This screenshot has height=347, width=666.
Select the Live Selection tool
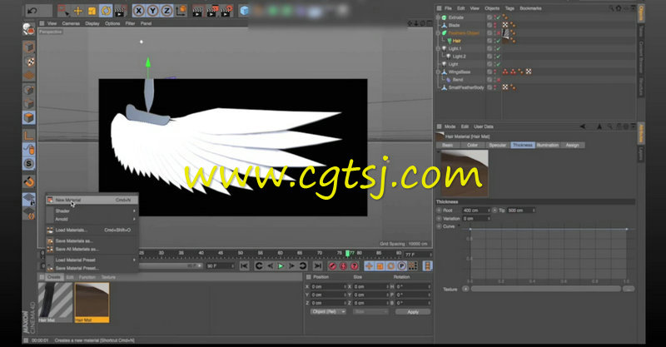(x=63, y=10)
